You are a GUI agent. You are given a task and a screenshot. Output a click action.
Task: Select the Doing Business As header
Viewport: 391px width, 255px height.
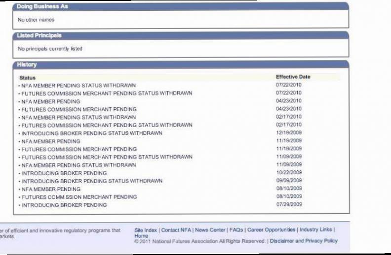click(x=181, y=6)
